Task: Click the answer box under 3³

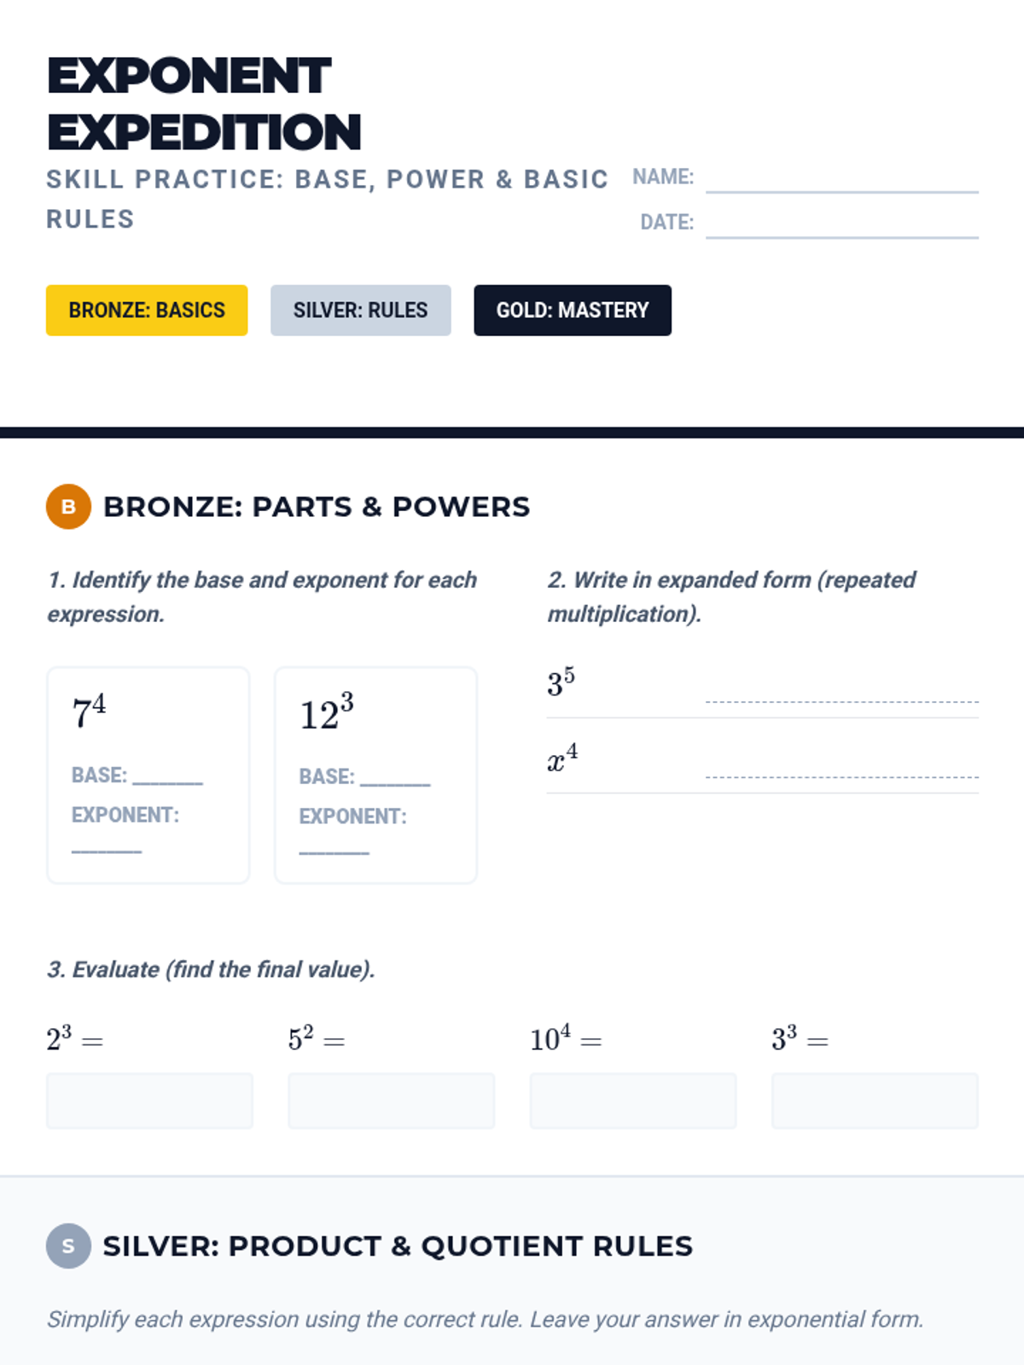Action: [x=875, y=1101]
